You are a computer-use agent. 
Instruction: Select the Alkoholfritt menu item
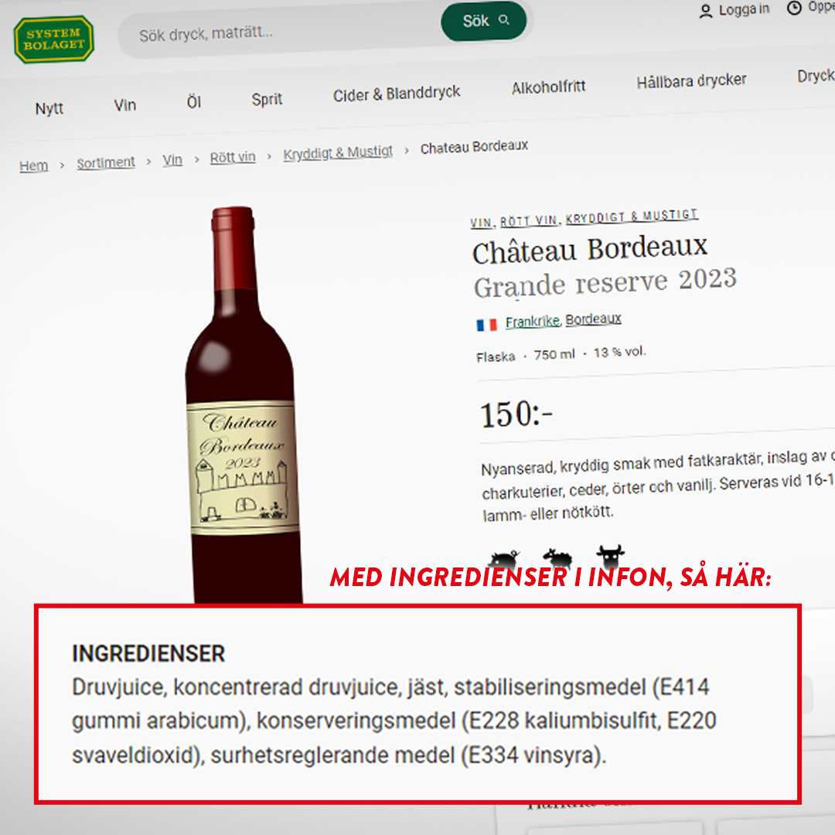(x=548, y=87)
